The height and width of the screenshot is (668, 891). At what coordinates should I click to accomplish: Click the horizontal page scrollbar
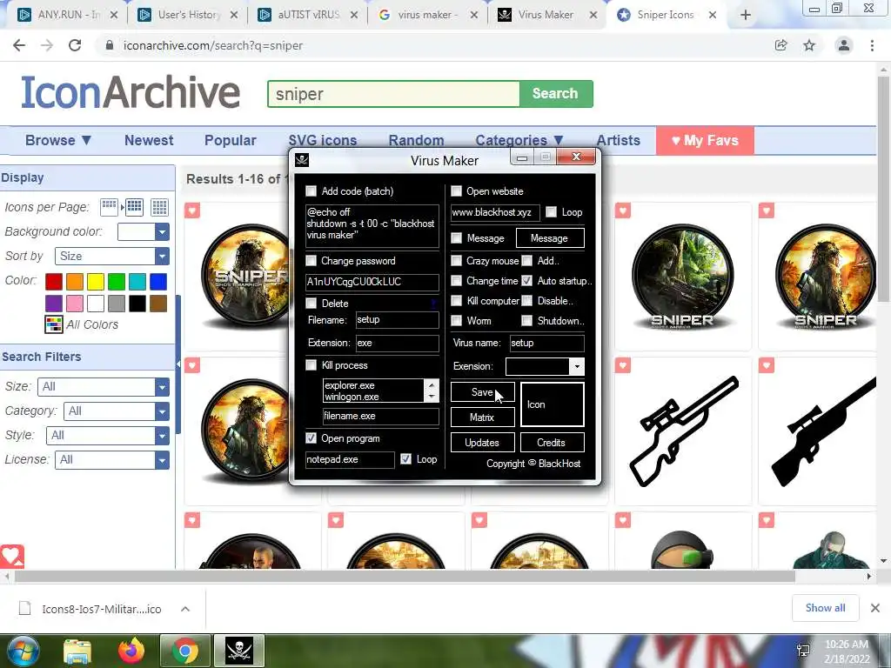pyautogui.click(x=405, y=577)
